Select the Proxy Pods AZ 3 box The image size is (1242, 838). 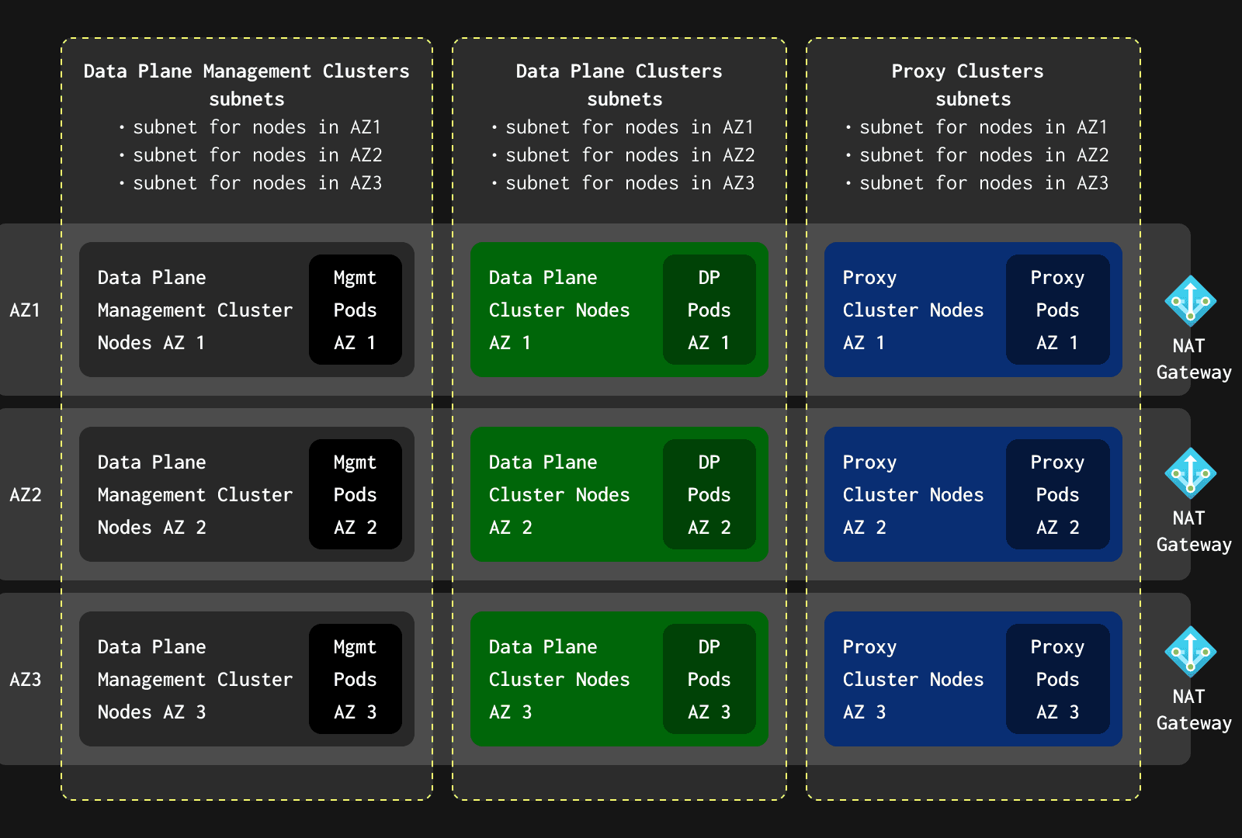(1057, 679)
